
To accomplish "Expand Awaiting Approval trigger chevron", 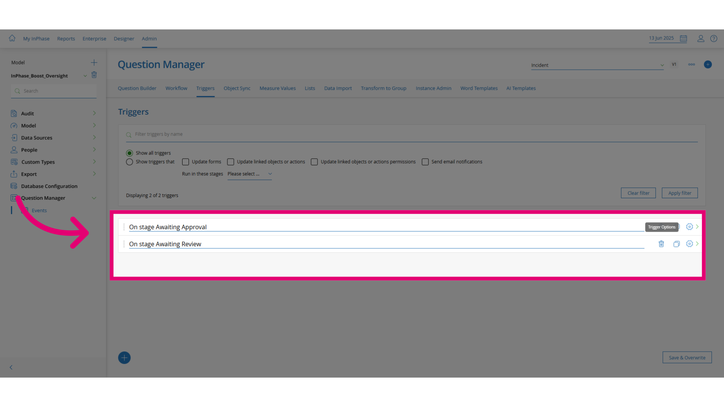I will click(x=697, y=226).
